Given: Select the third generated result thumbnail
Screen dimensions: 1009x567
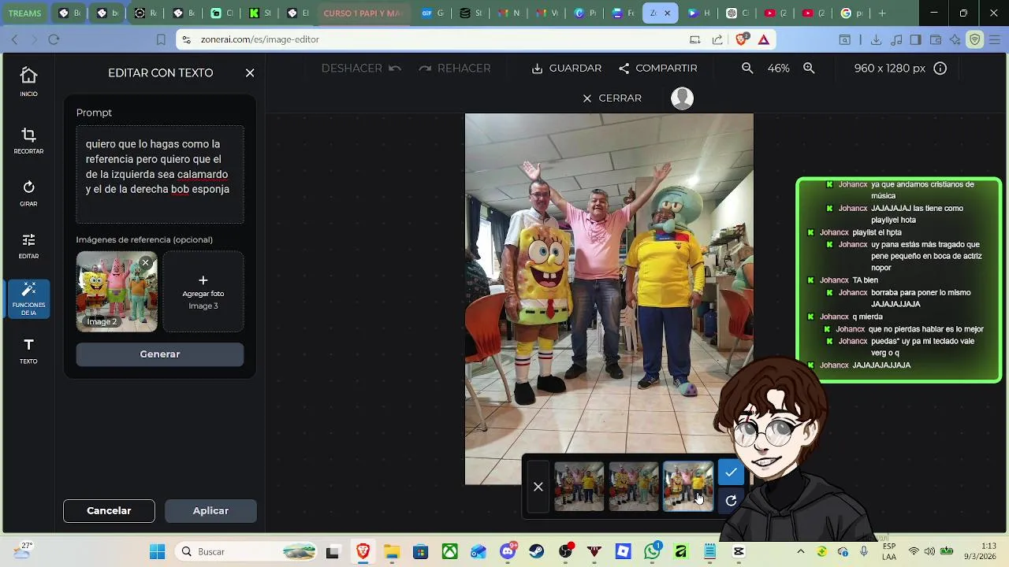Looking at the screenshot, I should 688,487.
